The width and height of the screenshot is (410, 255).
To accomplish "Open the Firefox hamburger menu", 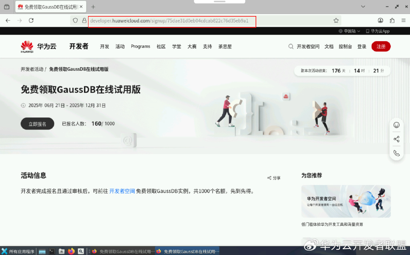I will tap(404, 21).
